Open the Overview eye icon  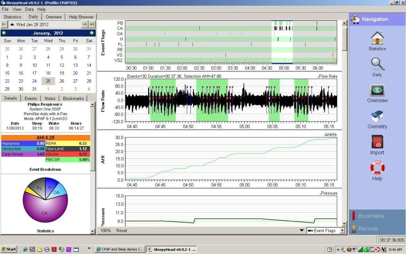(377, 91)
